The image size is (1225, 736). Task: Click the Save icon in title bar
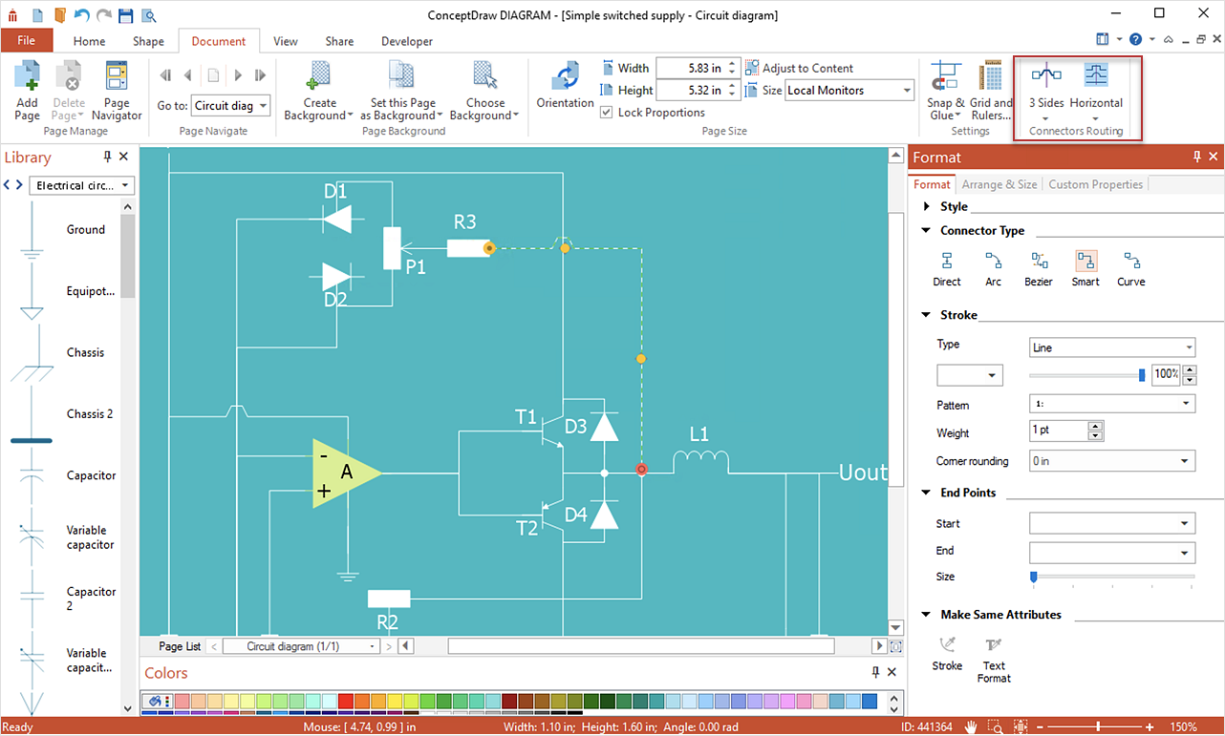(125, 14)
